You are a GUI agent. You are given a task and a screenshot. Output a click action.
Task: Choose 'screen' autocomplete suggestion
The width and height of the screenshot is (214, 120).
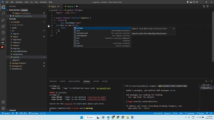coord(102,28)
